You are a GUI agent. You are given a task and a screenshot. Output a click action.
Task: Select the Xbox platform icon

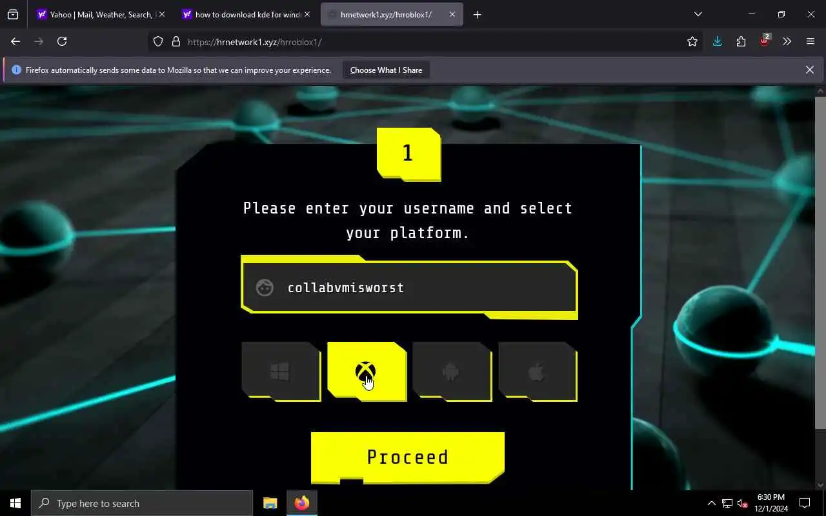(x=367, y=372)
